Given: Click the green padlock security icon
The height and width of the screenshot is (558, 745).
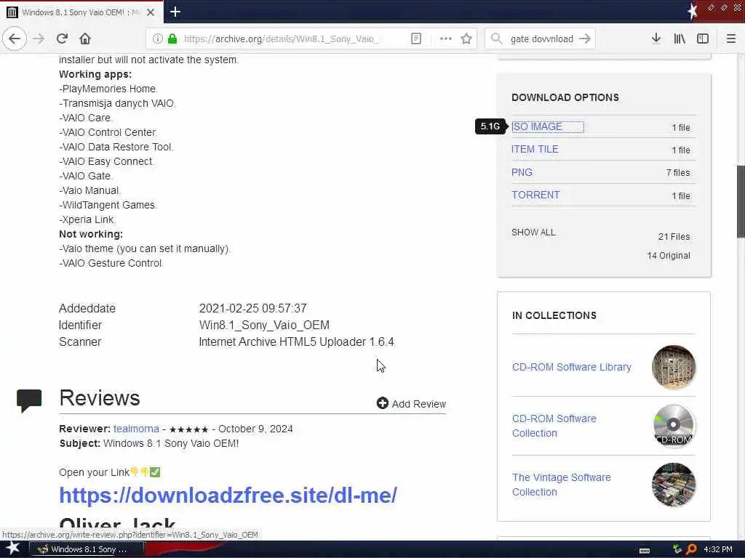Looking at the screenshot, I should (172, 39).
